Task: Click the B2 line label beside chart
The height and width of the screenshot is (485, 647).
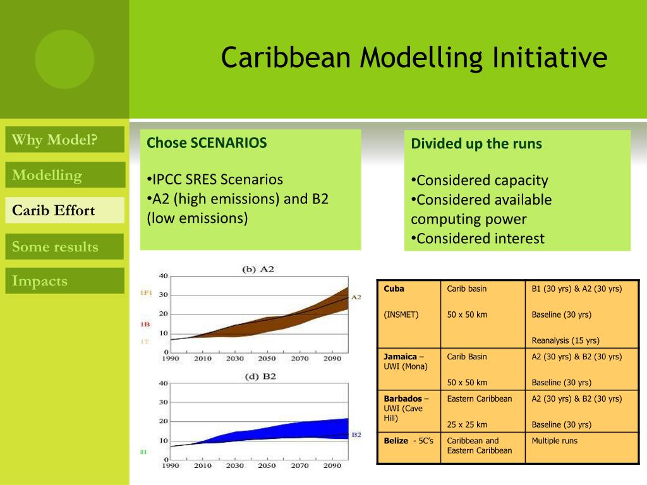Action: click(356, 434)
